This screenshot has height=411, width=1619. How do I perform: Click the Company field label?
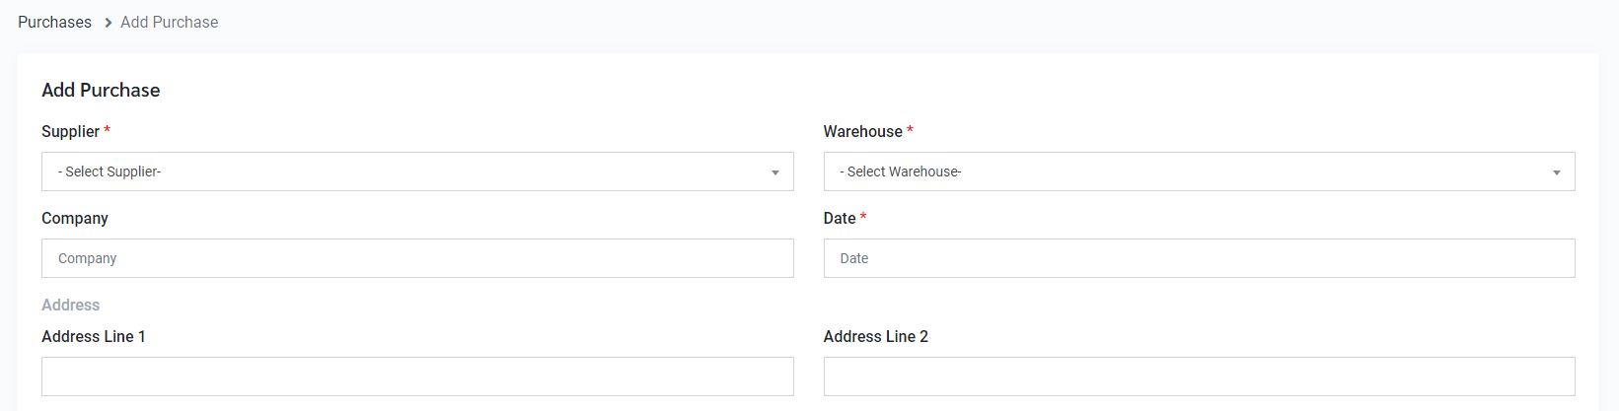(75, 218)
